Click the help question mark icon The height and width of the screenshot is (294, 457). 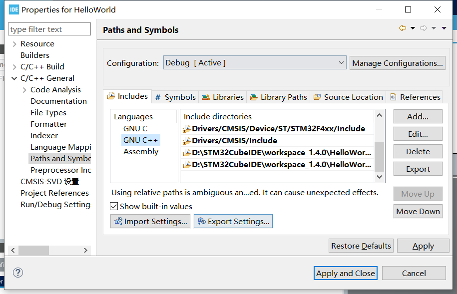[18, 273]
